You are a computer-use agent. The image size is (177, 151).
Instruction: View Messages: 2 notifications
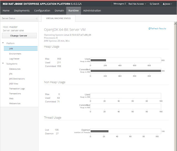coord(120,4)
